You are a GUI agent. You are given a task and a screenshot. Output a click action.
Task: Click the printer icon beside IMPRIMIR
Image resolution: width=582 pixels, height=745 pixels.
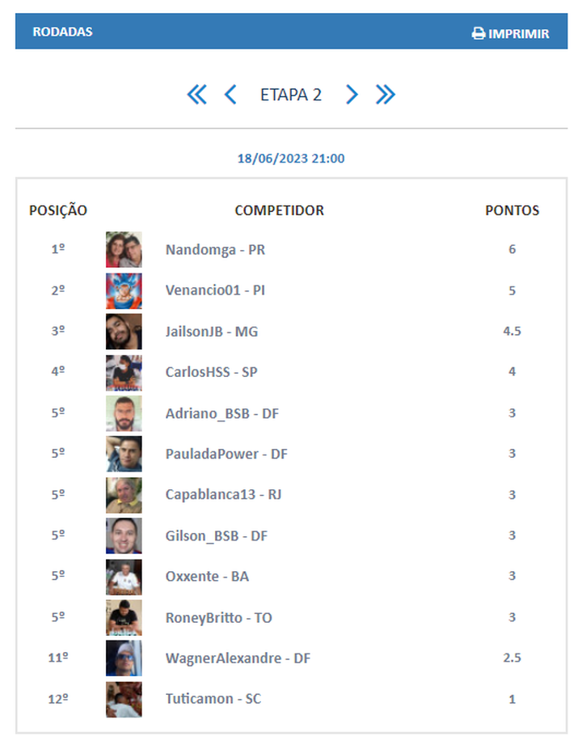click(x=479, y=34)
